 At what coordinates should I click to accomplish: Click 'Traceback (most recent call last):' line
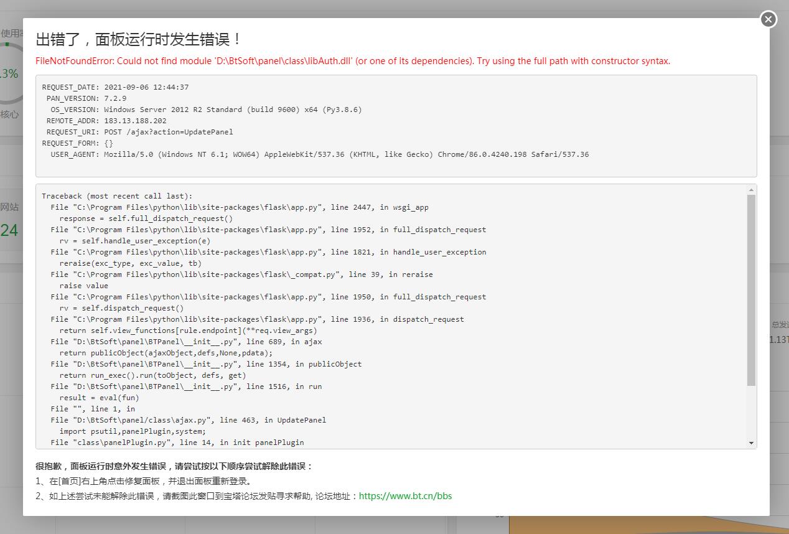[x=117, y=196]
